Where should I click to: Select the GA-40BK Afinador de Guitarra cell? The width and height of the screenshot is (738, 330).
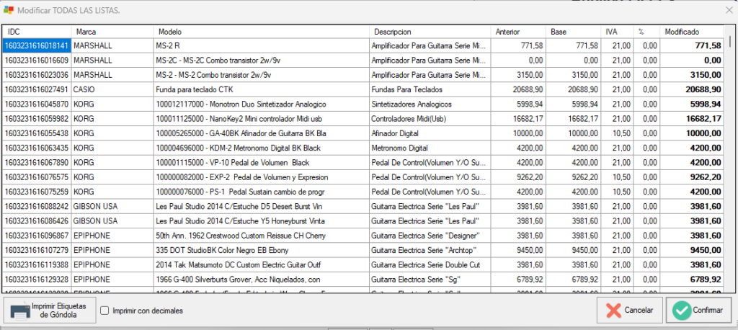(x=261, y=133)
